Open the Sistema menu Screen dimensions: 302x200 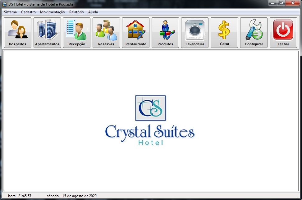point(10,12)
